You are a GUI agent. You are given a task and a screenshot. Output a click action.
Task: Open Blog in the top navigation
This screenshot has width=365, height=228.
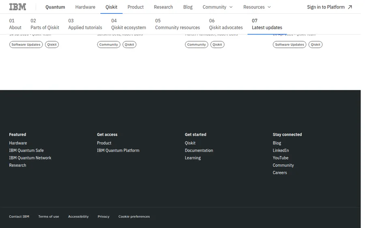[x=188, y=7]
